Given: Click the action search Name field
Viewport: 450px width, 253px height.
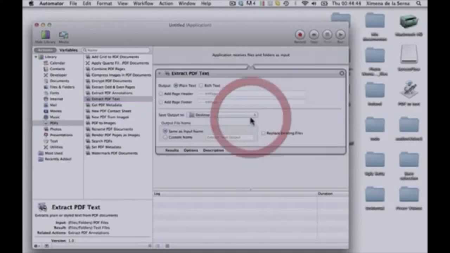Looking at the screenshot, I should [x=116, y=50].
